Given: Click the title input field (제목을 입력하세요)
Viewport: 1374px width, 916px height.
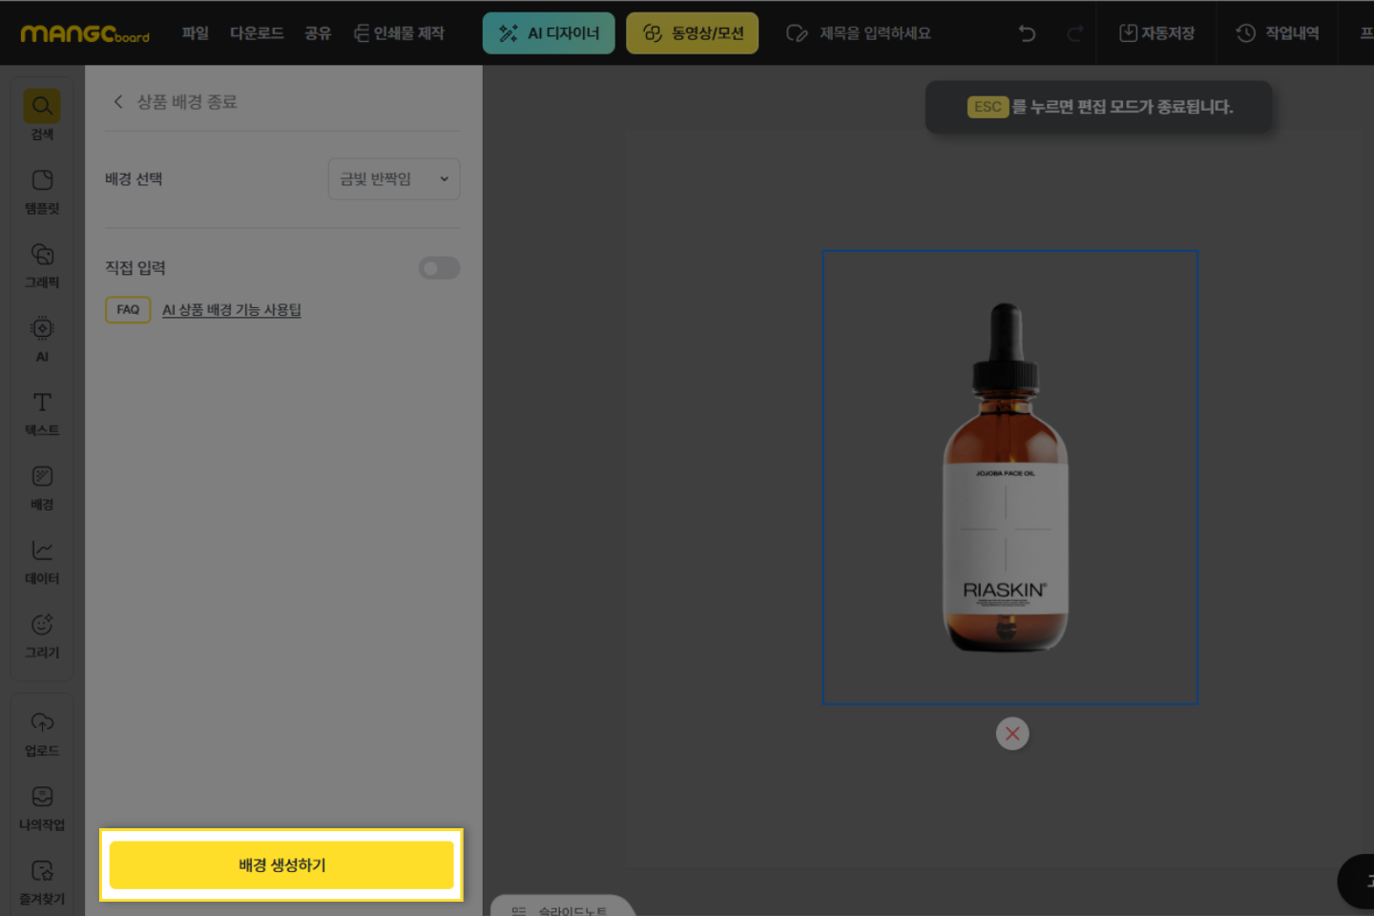Looking at the screenshot, I should click(x=874, y=33).
